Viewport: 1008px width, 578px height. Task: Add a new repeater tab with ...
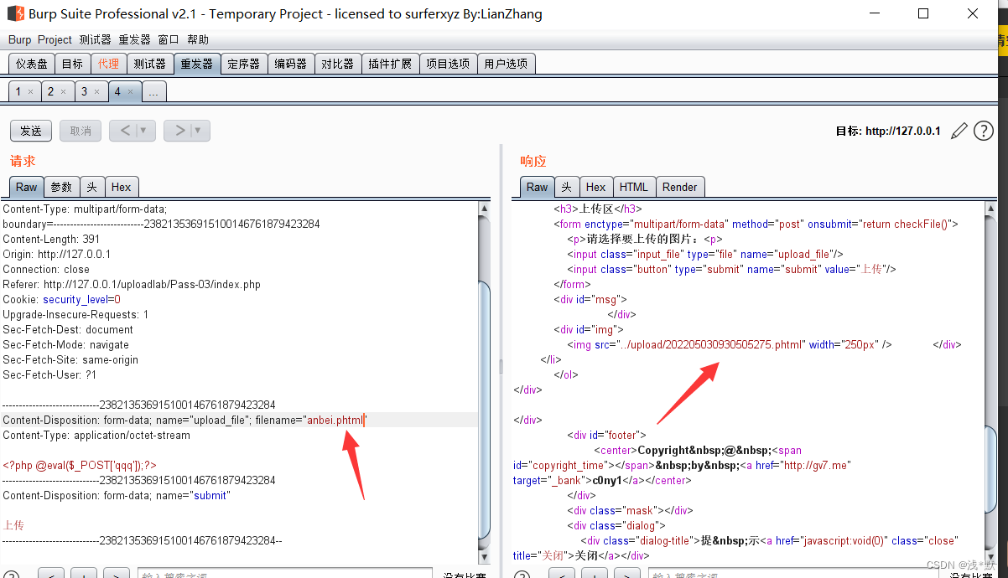click(153, 92)
